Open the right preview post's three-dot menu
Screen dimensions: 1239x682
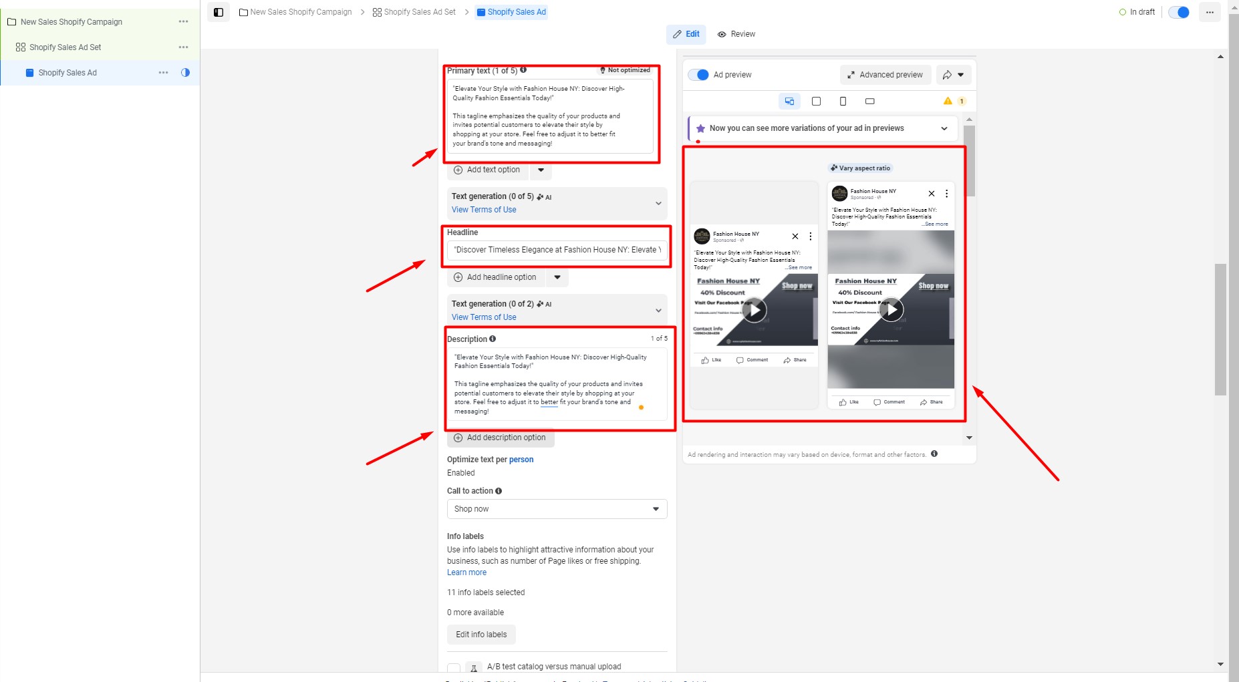pos(946,194)
